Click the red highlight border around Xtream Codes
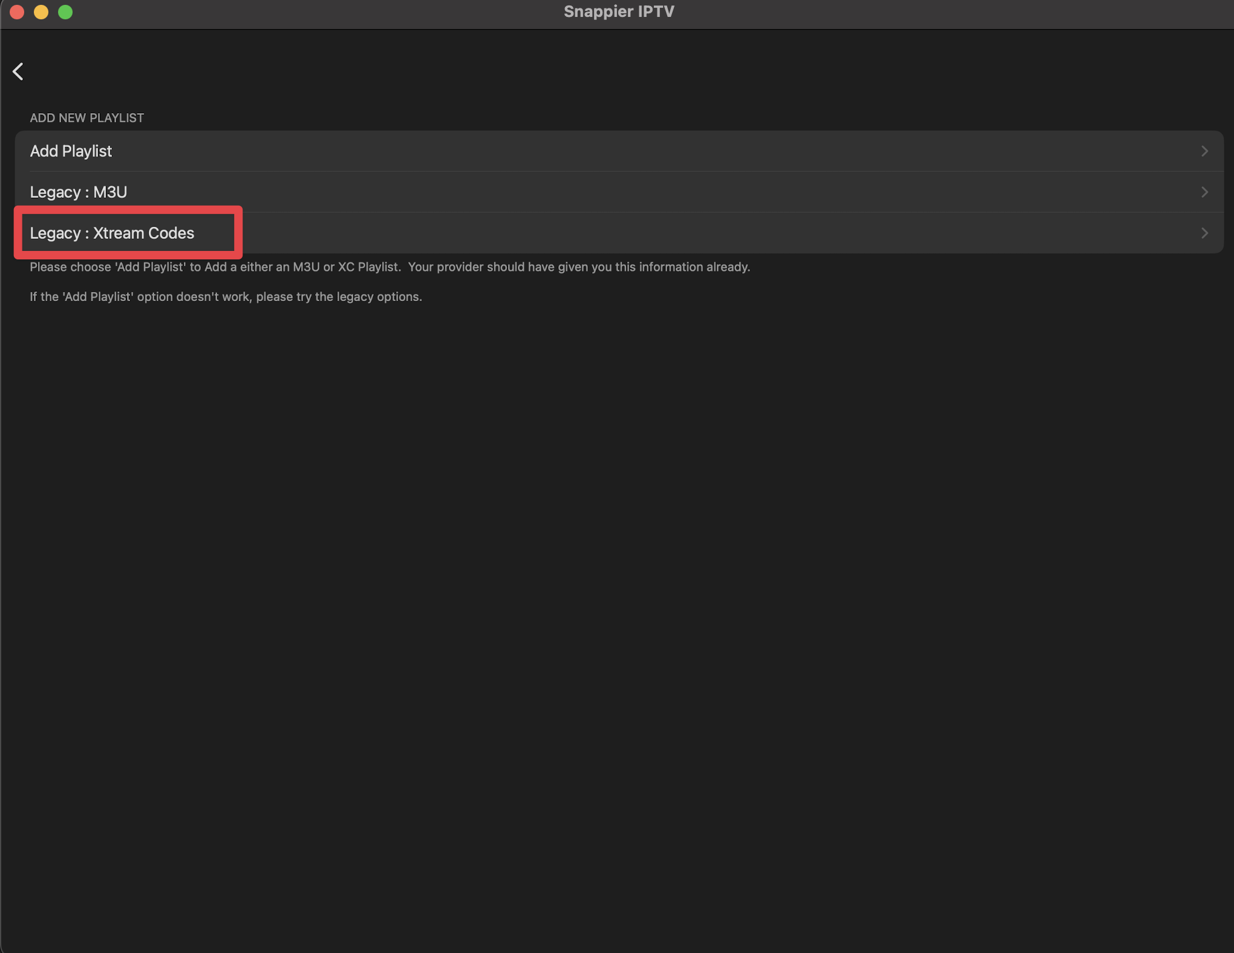Image resolution: width=1234 pixels, height=953 pixels. coord(238,233)
